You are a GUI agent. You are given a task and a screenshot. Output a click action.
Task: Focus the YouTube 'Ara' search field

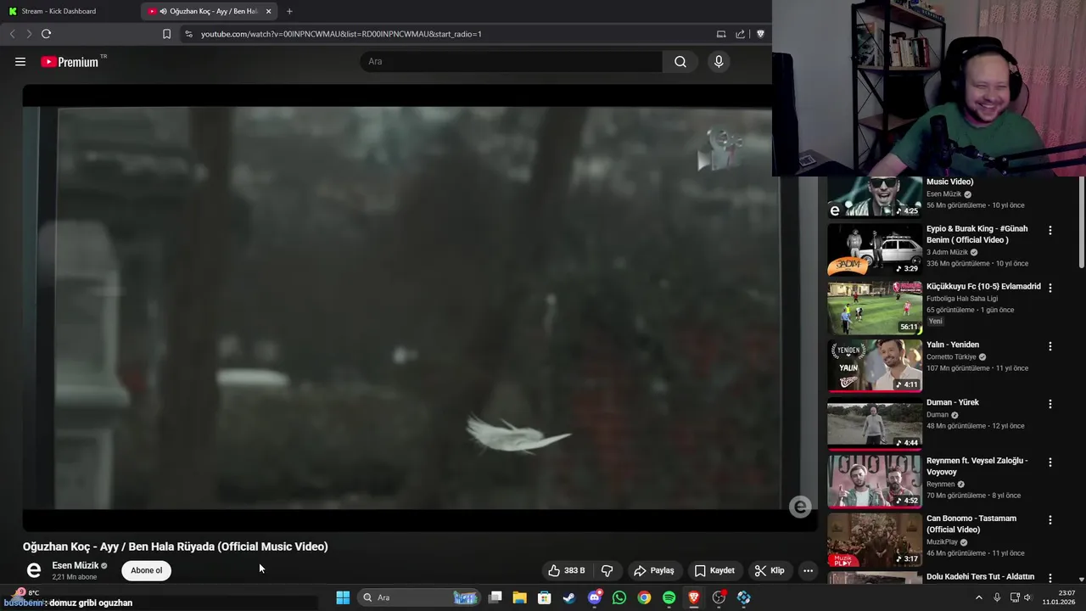point(512,61)
